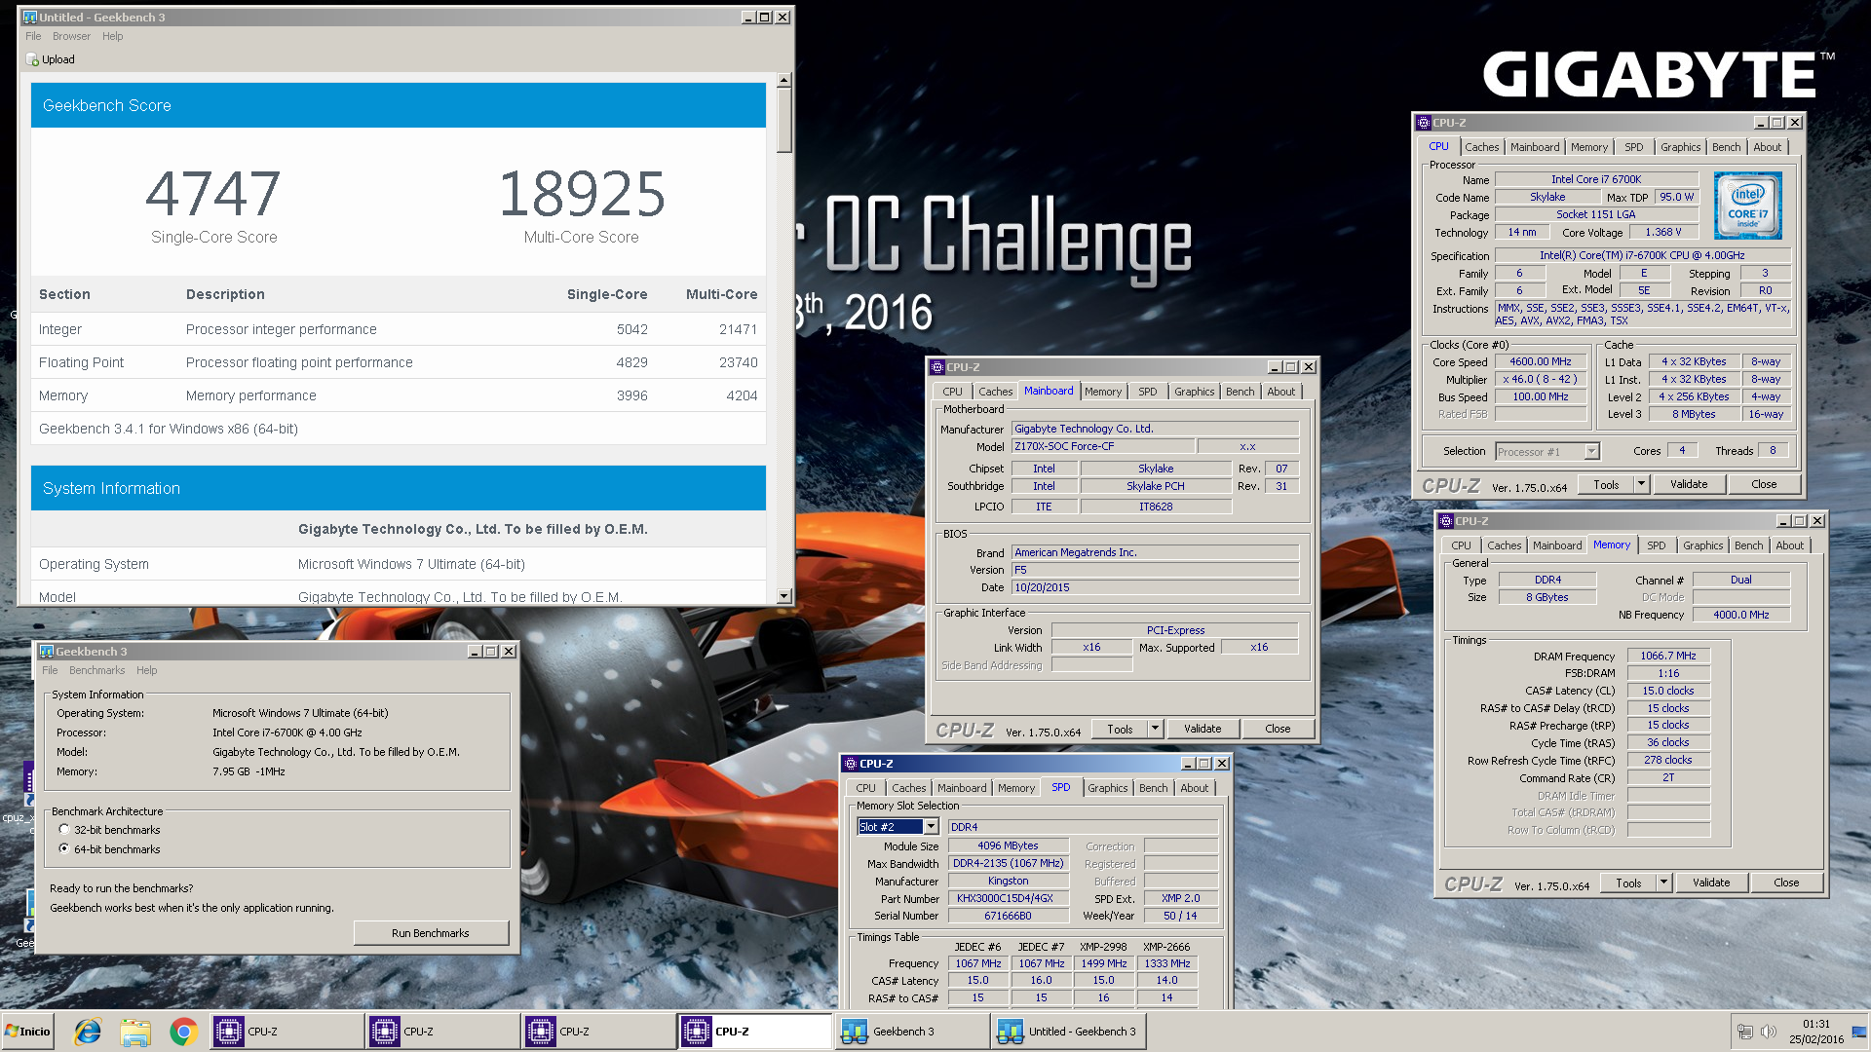1871x1052 pixels.
Task: Click the CPU-Z title icon in Mainboard window
Action: coord(937,367)
